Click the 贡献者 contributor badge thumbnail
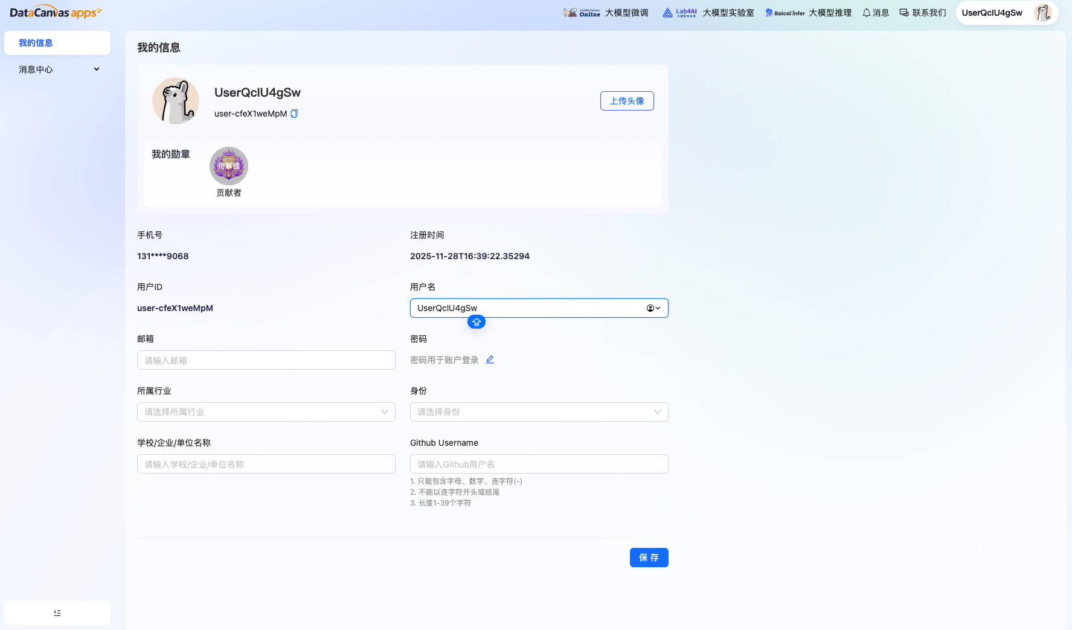The width and height of the screenshot is (1072, 630). pos(229,166)
